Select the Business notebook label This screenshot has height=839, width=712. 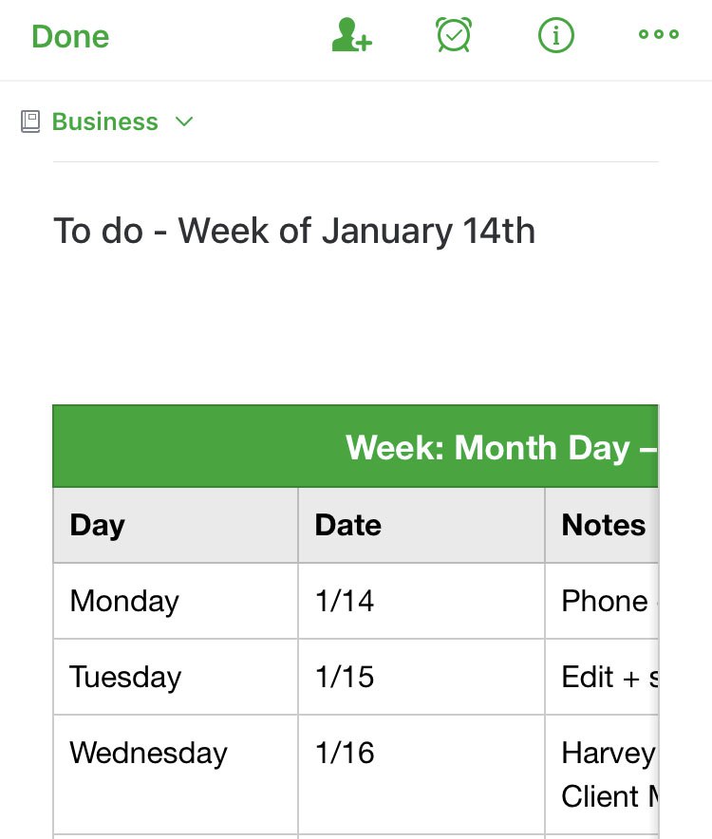coord(104,121)
